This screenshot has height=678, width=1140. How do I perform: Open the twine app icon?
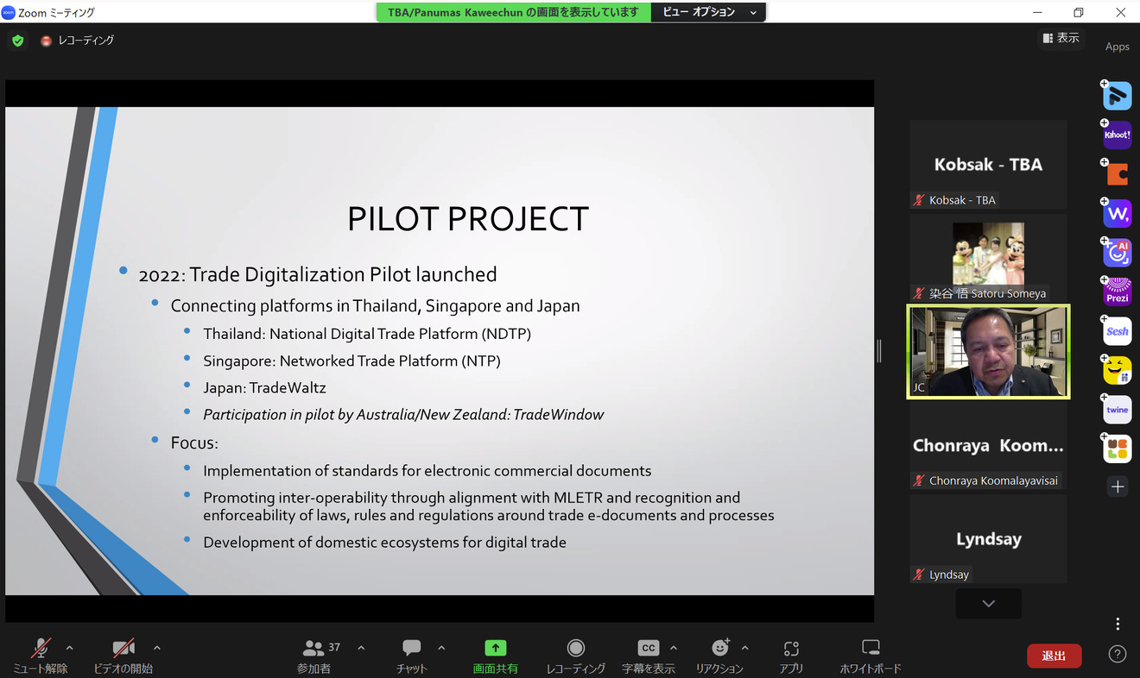click(1118, 410)
